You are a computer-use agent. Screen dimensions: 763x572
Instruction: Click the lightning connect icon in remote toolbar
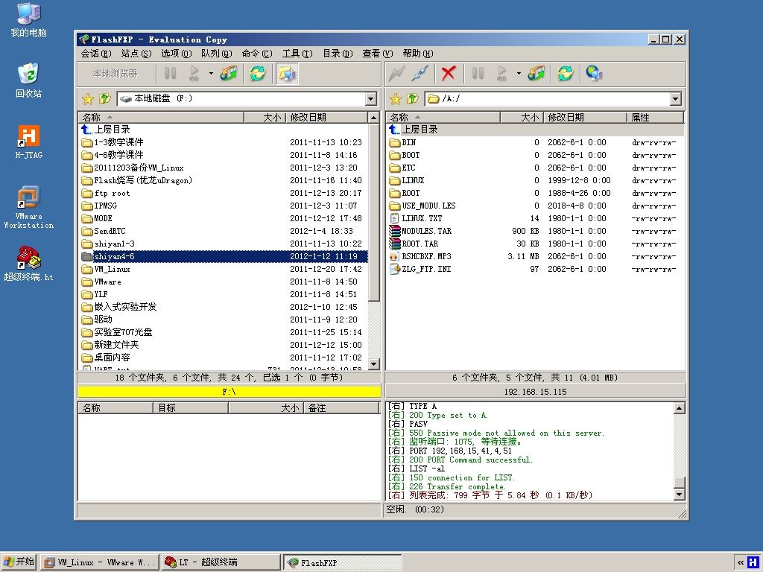click(396, 74)
